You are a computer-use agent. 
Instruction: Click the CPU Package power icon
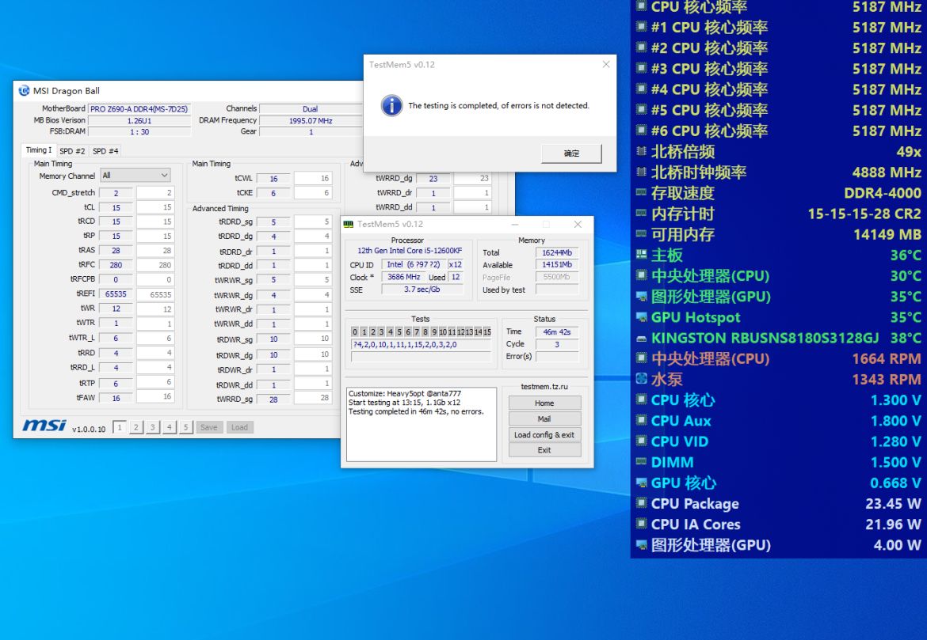(641, 503)
